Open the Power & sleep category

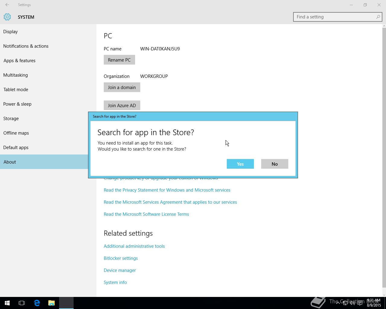[x=48, y=104]
